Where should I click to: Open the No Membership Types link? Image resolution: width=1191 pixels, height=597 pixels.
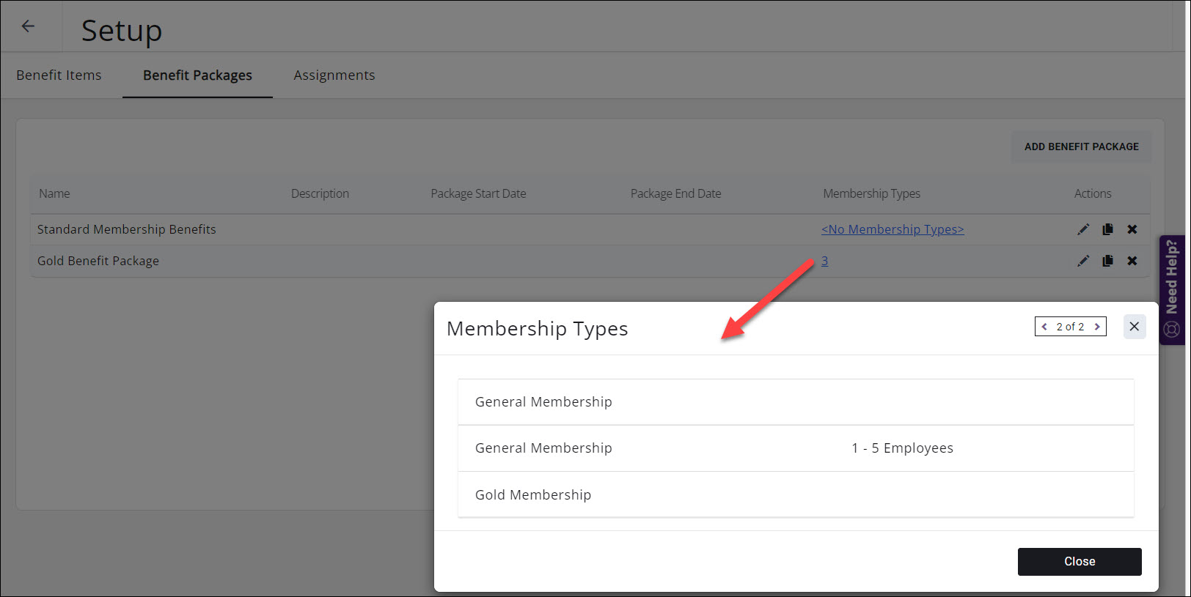892,229
